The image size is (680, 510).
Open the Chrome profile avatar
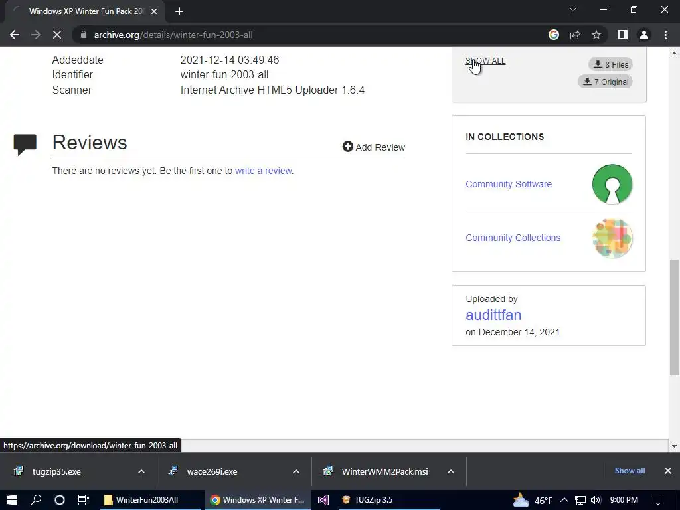(x=644, y=35)
